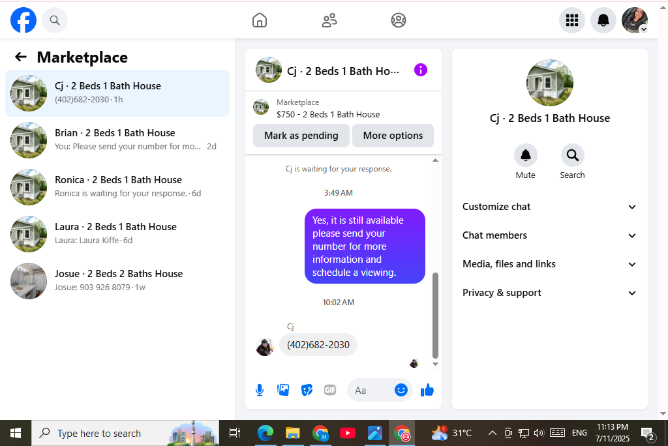Go back using the Marketplace back arrow
The width and height of the screenshot is (668, 446).
[x=20, y=57]
